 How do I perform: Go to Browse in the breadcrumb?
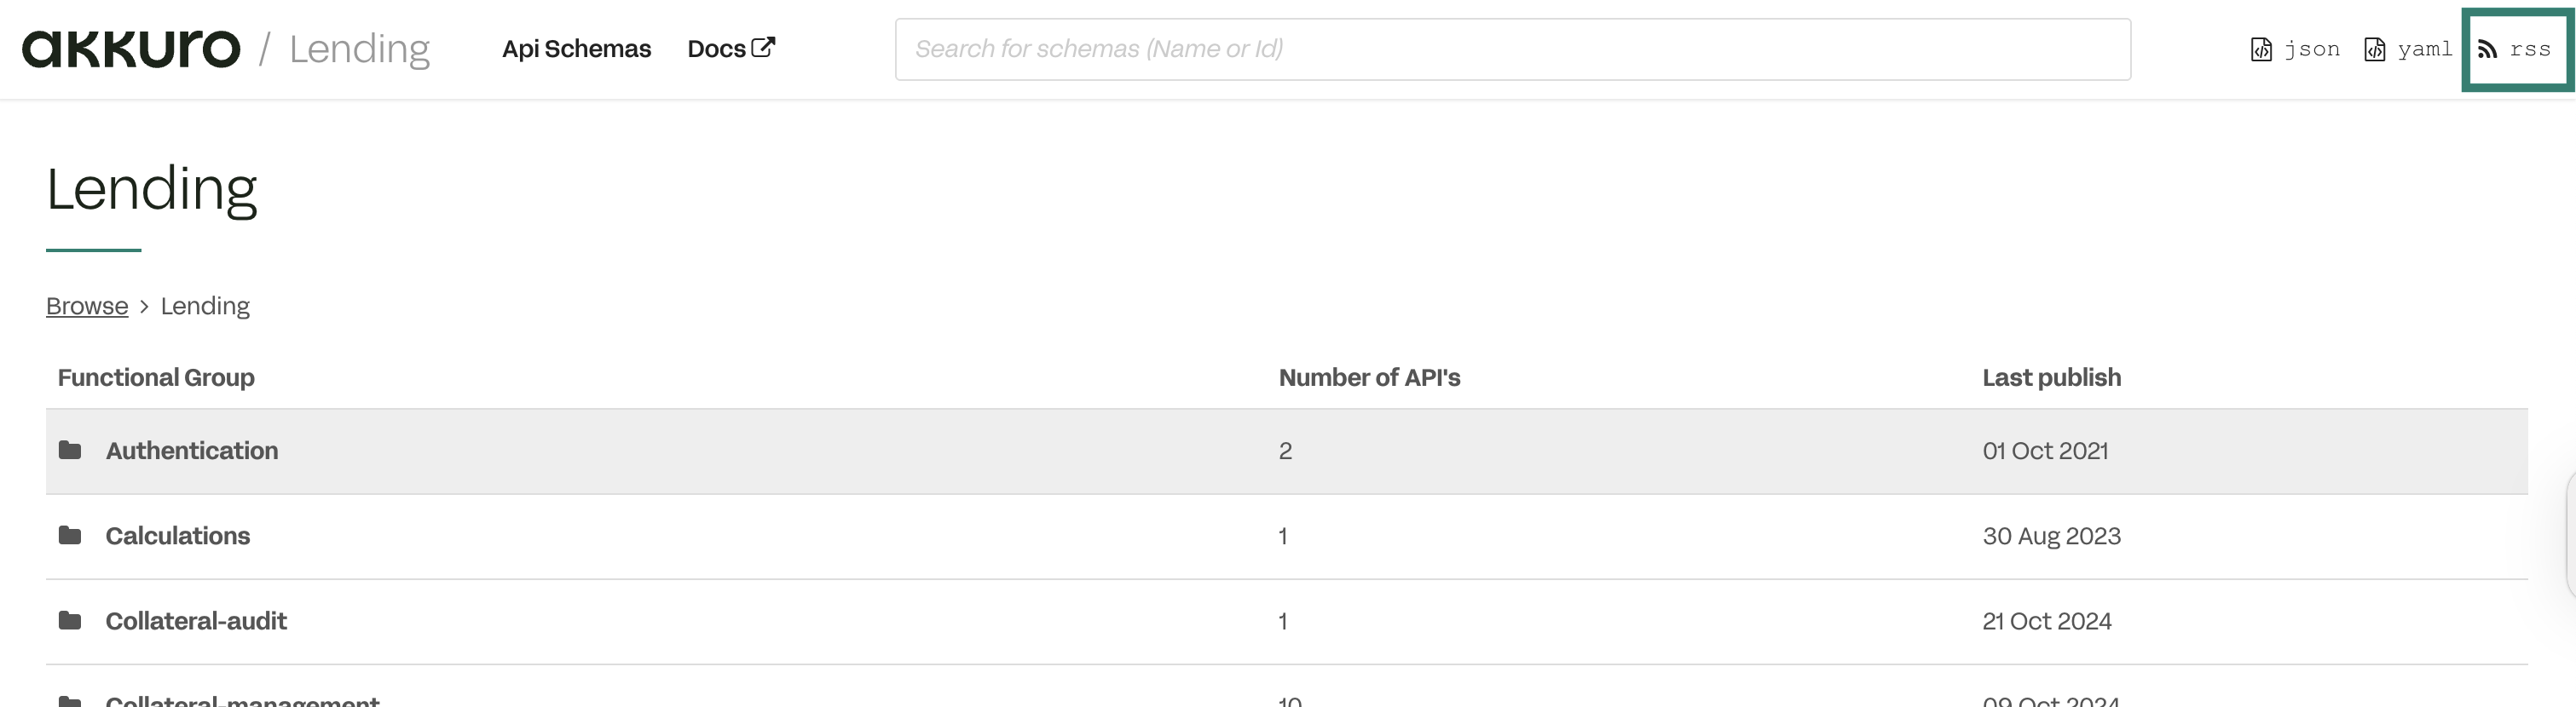tap(87, 306)
